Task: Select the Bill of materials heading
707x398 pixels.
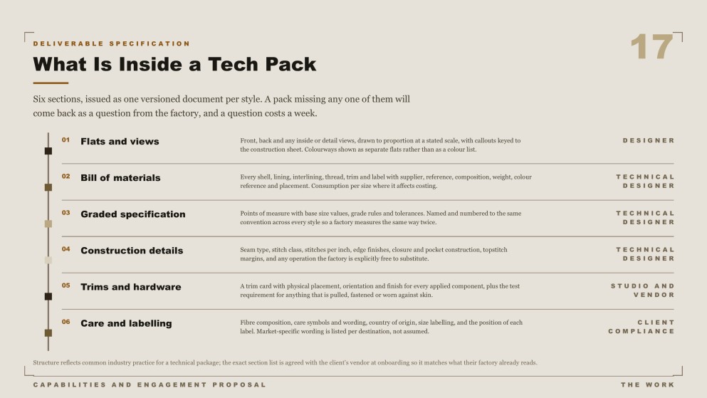Action: tap(120, 178)
